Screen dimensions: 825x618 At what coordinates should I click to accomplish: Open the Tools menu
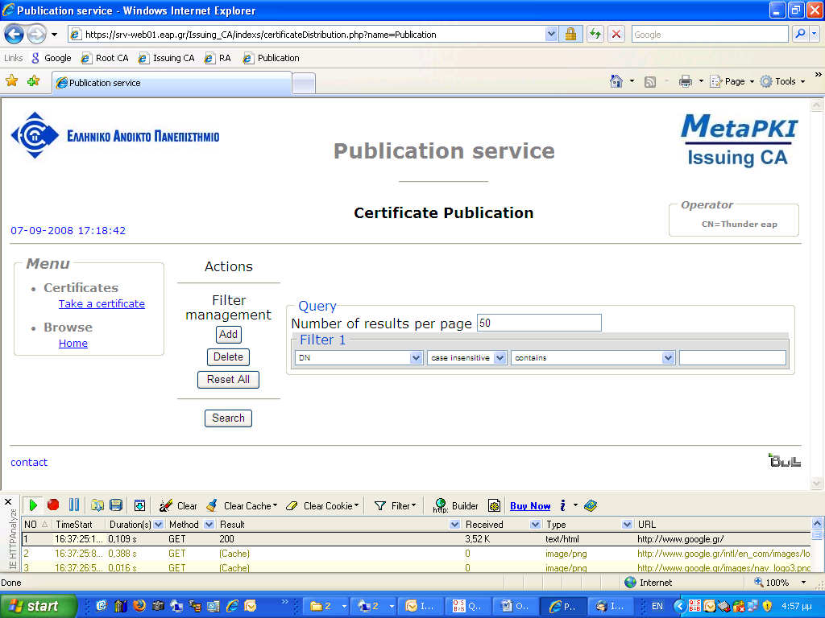(x=783, y=81)
